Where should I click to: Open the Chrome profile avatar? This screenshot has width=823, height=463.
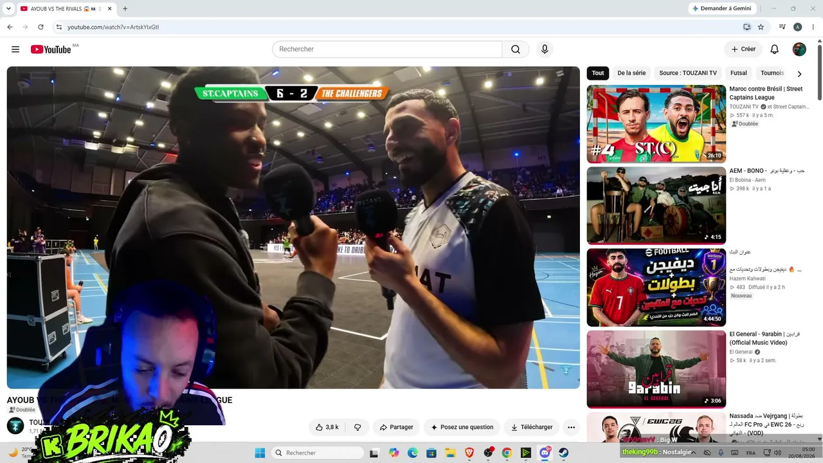point(798,27)
